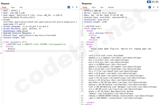Click the 'mail:x:8:8' passwd line

click(x=113, y=73)
